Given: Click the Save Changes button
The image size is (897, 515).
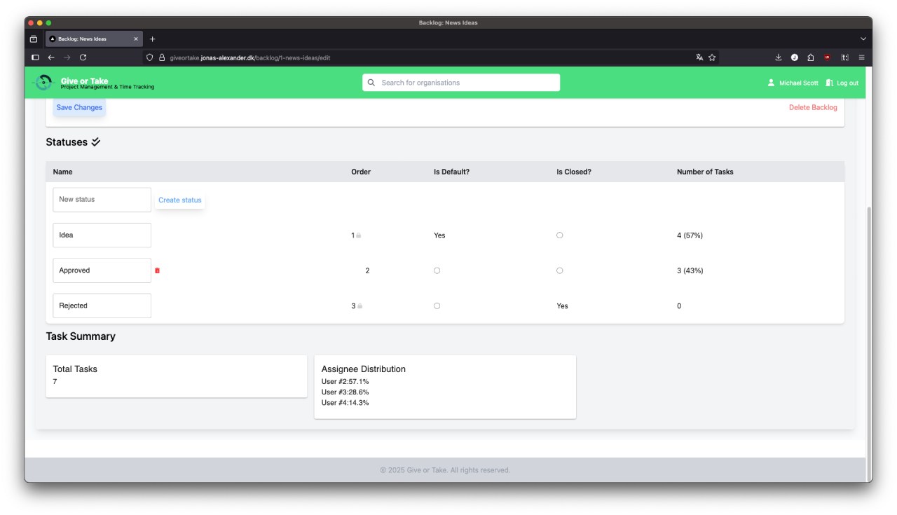Looking at the screenshot, I should point(79,107).
